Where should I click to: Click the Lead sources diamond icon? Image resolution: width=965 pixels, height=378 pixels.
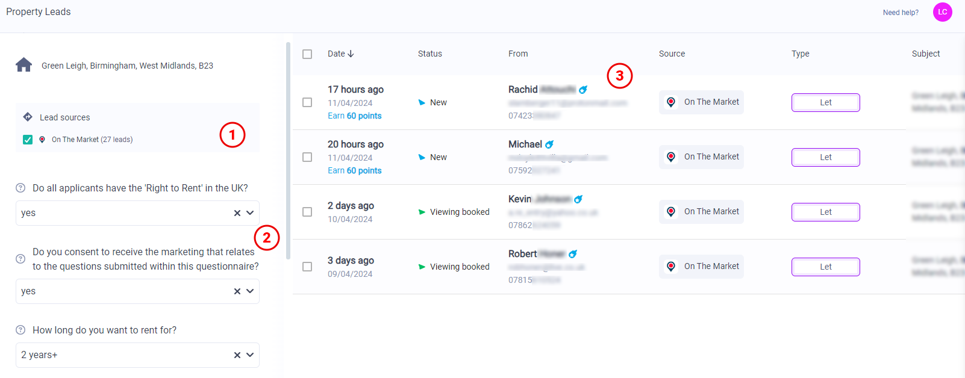(x=28, y=117)
